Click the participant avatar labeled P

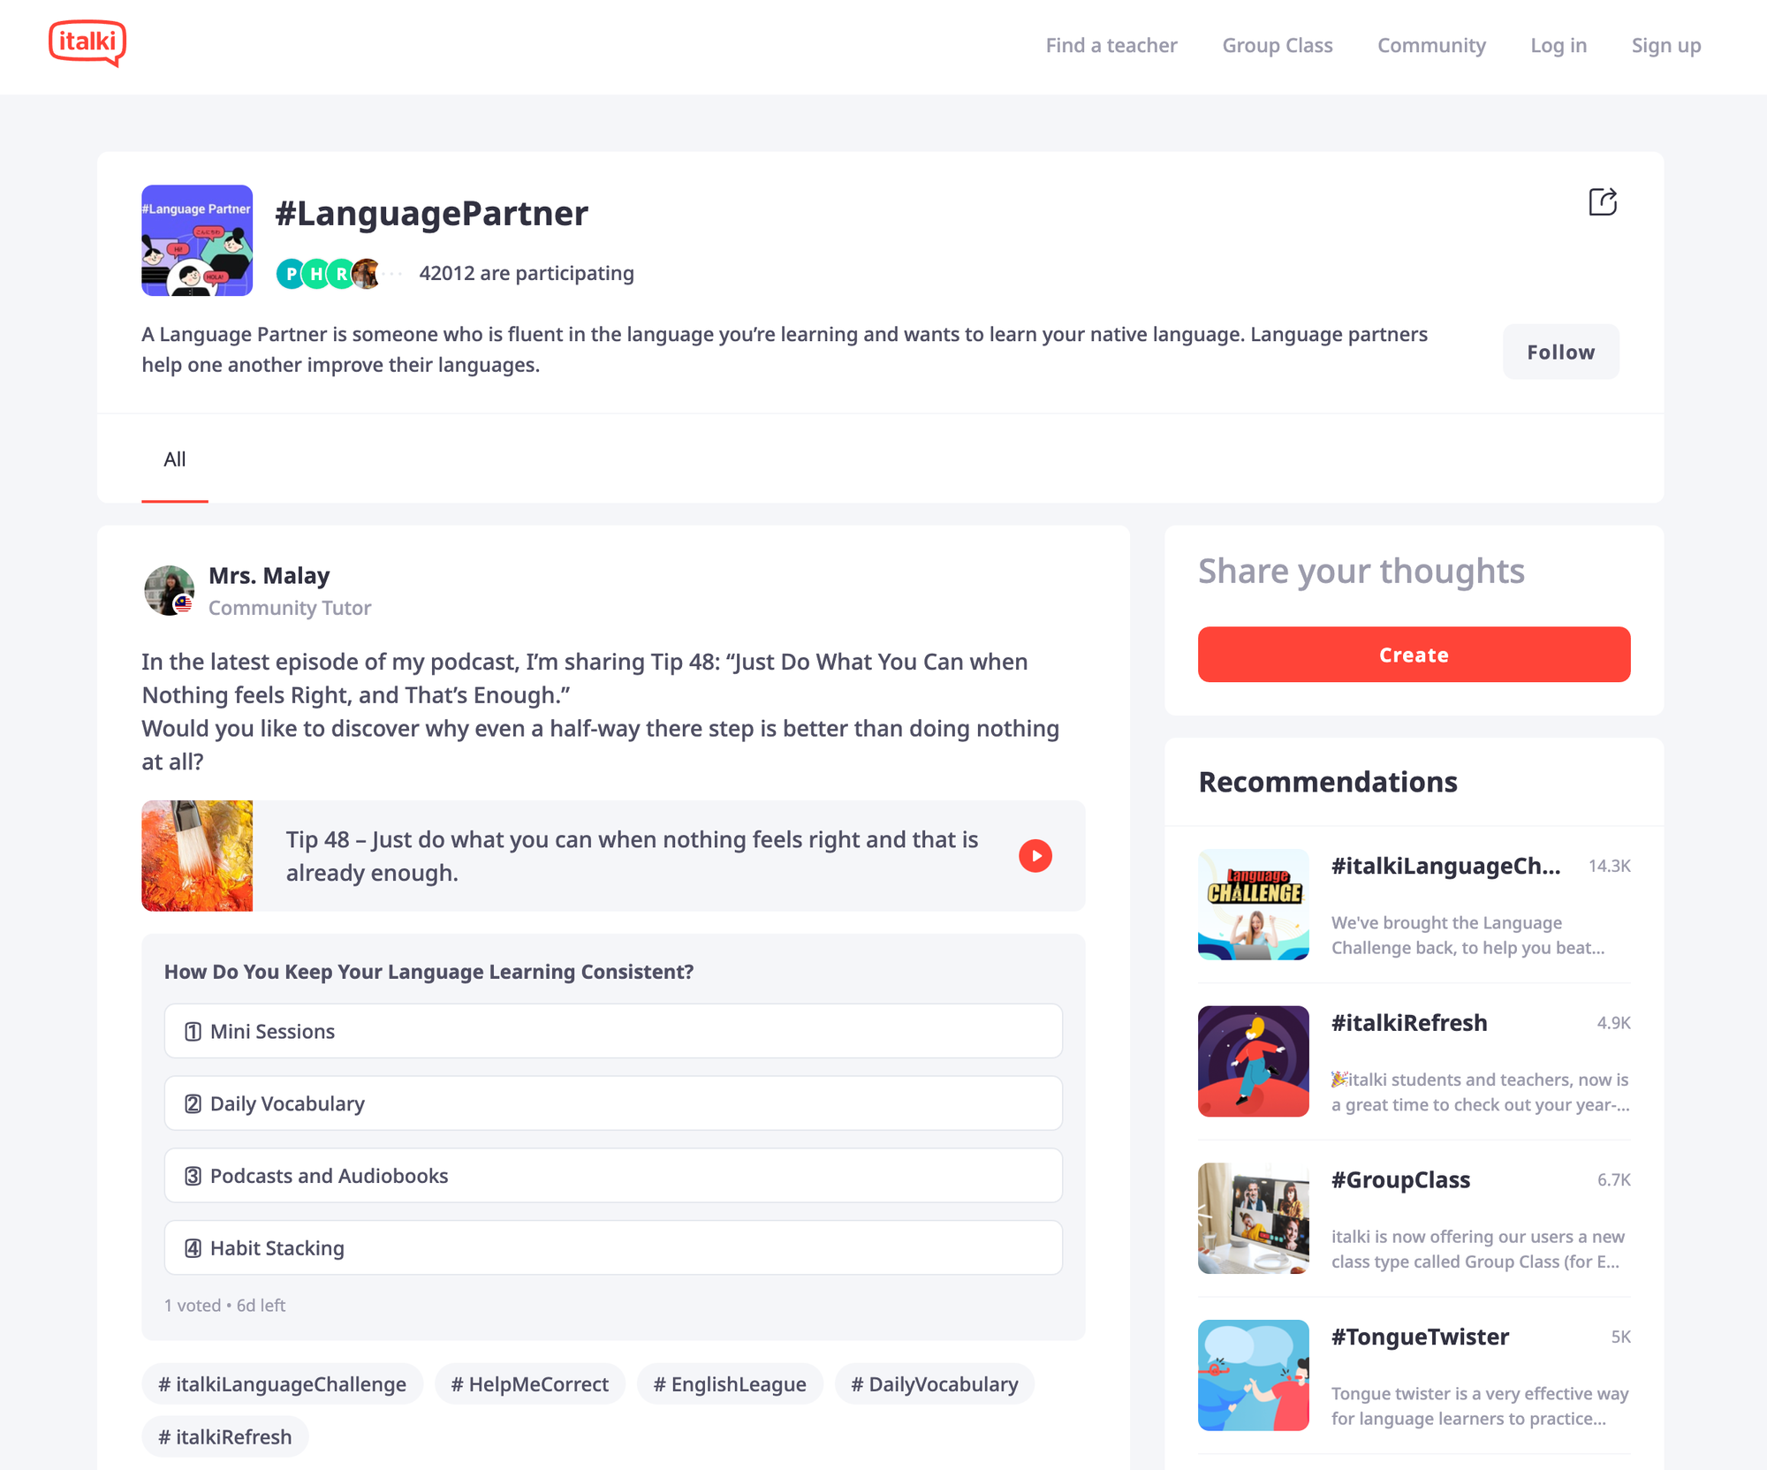point(289,274)
